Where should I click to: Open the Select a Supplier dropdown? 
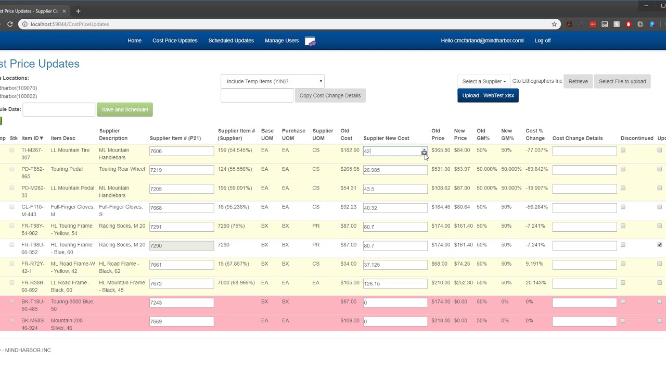click(x=484, y=81)
